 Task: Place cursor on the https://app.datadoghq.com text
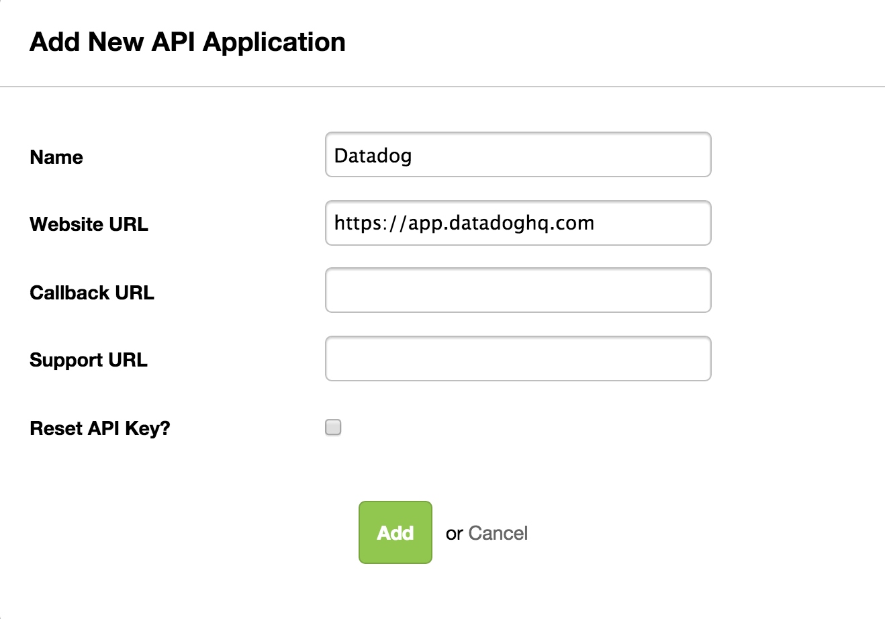pos(464,223)
